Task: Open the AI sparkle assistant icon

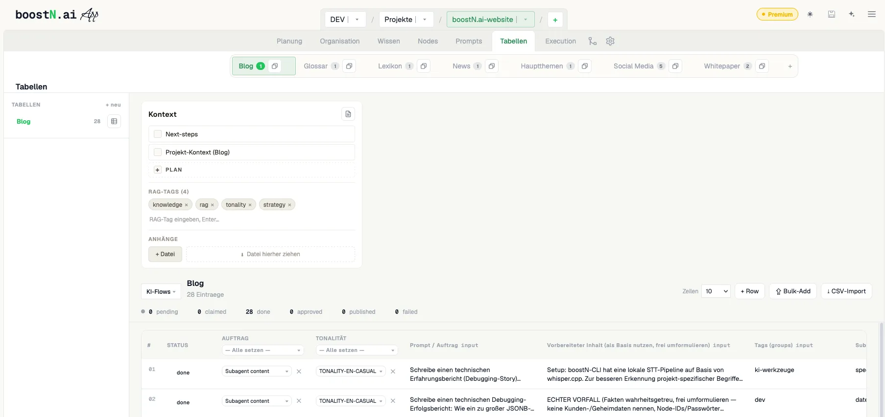Action: (x=852, y=14)
